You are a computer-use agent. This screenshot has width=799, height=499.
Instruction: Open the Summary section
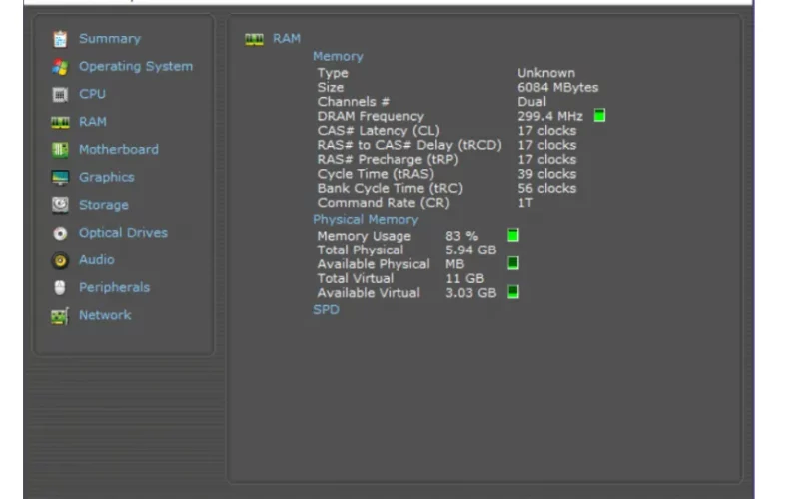(110, 39)
